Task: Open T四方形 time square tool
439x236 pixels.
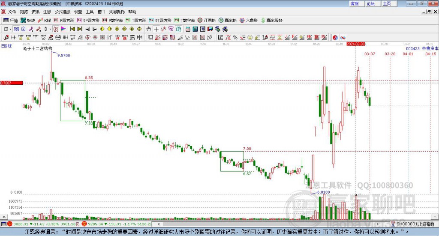Action: point(136,21)
